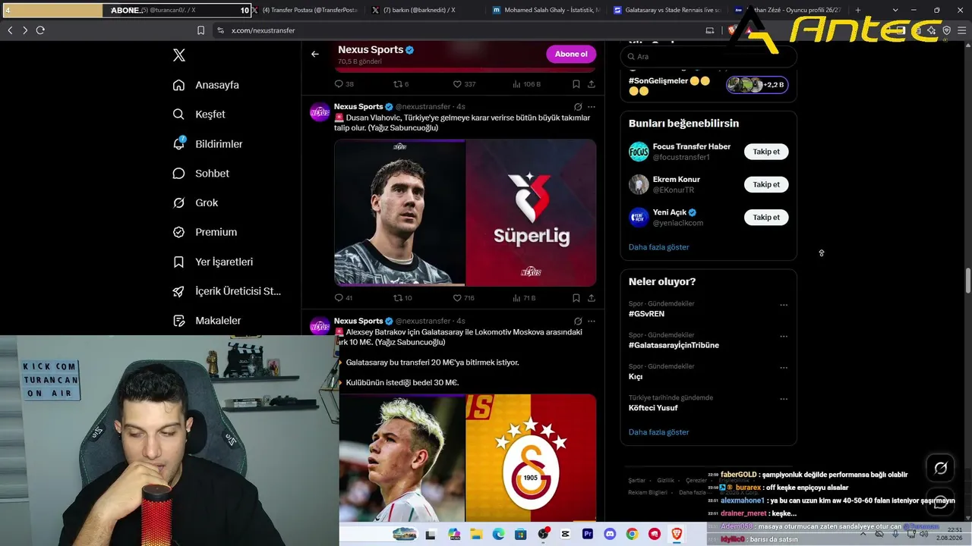Click browser back navigation arrow

pyautogui.click(x=10, y=30)
